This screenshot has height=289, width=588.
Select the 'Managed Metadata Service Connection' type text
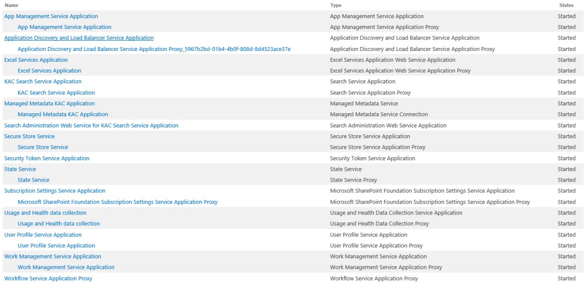click(379, 114)
